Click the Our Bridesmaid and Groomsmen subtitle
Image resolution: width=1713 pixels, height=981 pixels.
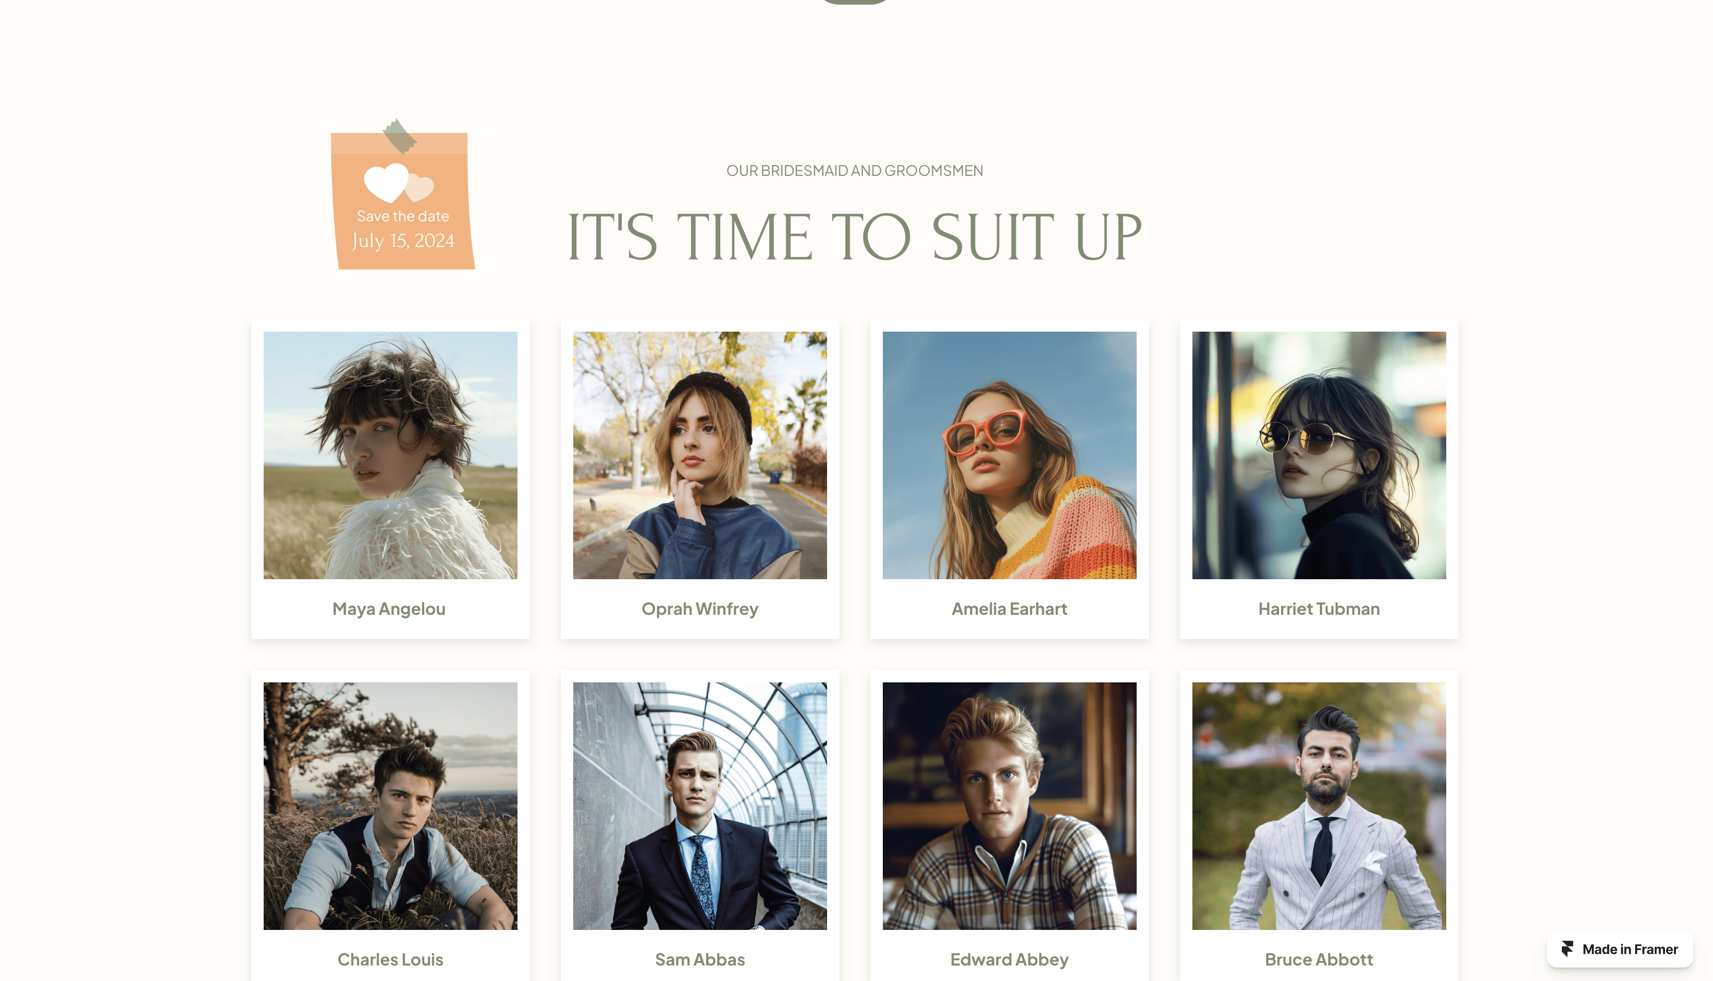(854, 170)
